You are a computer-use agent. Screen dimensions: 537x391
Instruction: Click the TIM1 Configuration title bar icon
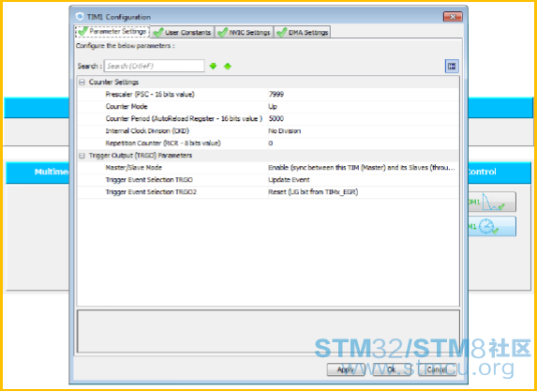point(80,17)
